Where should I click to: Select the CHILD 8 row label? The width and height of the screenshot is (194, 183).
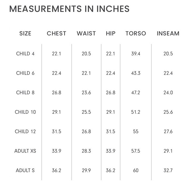pyautogui.click(x=25, y=93)
